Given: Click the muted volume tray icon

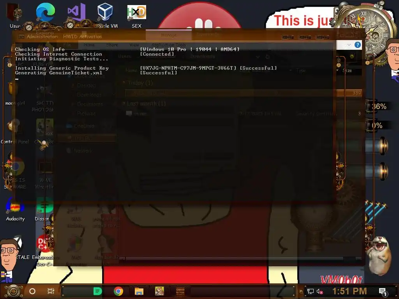Looking at the screenshot, I should tap(320, 291).
